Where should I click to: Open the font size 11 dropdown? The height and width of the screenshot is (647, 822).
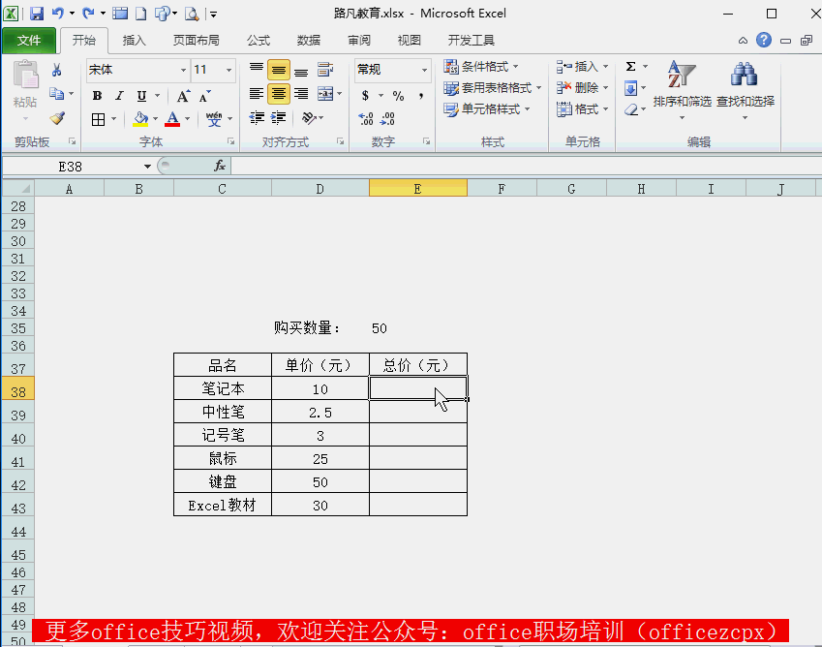pyautogui.click(x=229, y=70)
